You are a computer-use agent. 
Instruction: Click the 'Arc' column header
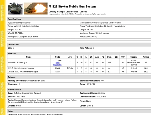[70, 57]
